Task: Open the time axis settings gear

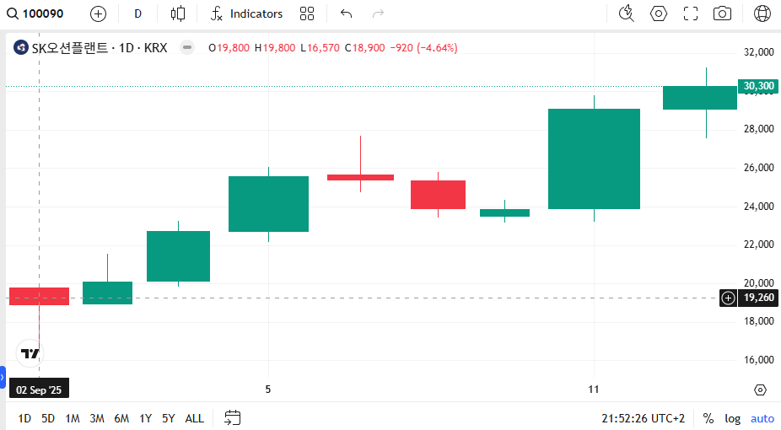Action: [760, 390]
